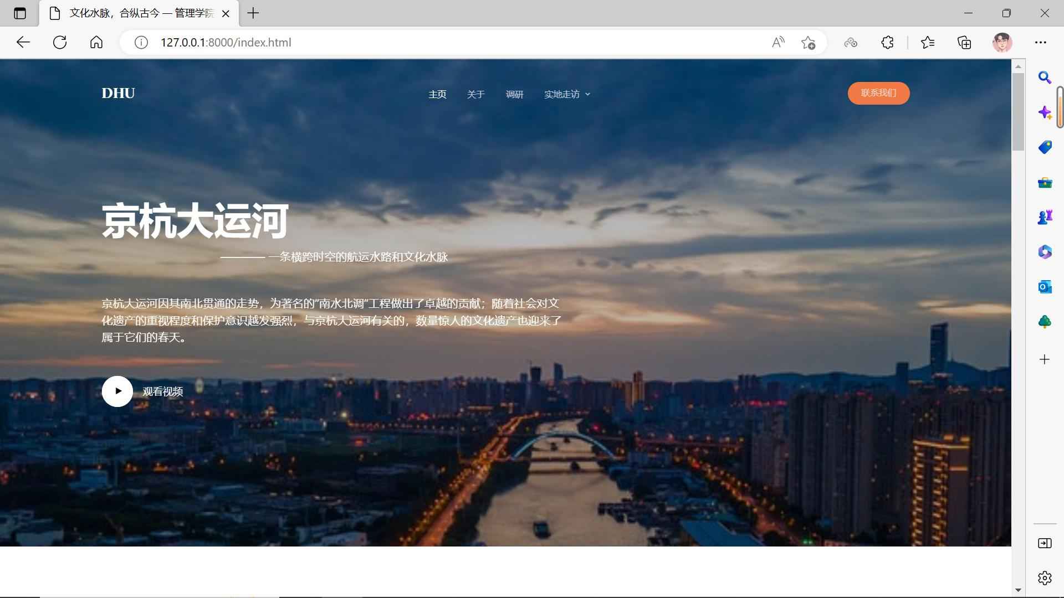Screen dimensions: 1064x598
Task: Open the Shopping tag sidebar icon
Action: point(1045,147)
